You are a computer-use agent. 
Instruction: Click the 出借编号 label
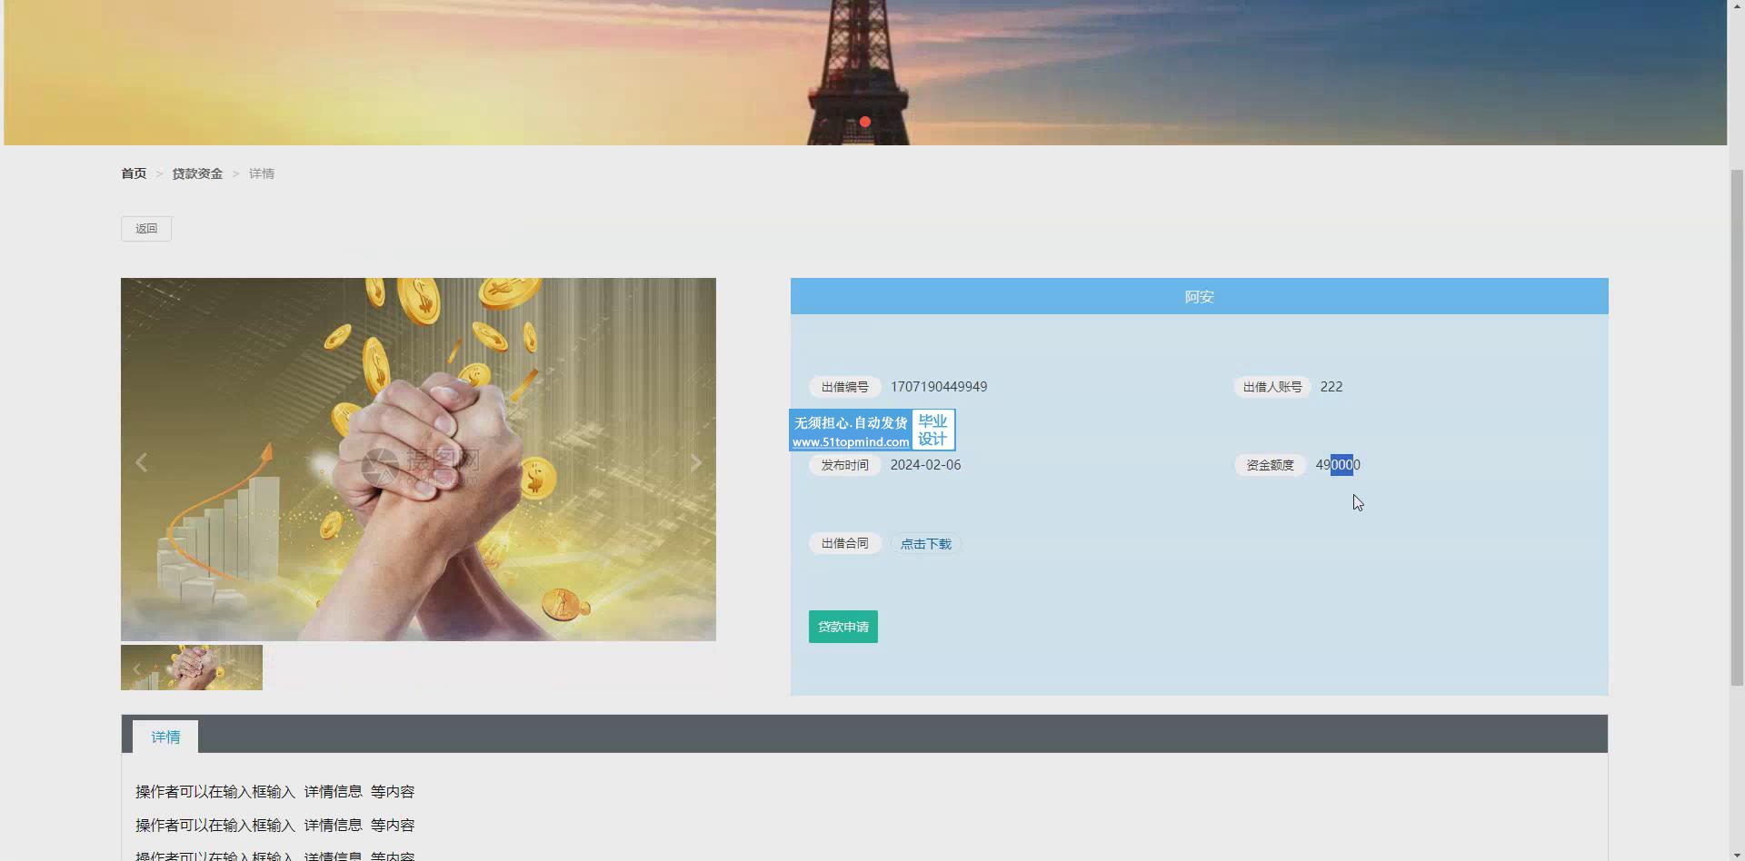(845, 387)
